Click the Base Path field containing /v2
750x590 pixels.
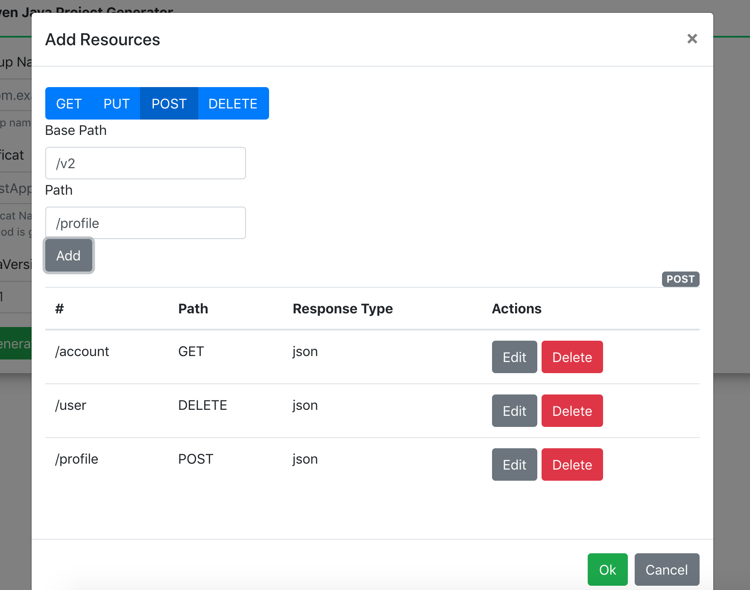pyautogui.click(x=145, y=163)
